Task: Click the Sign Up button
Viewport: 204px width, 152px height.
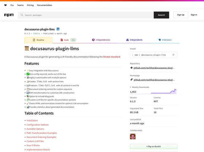Action: [181, 15]
